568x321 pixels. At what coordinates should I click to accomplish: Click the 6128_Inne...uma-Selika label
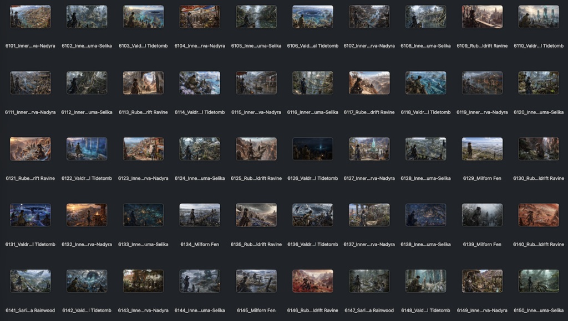tap(425, 178)
